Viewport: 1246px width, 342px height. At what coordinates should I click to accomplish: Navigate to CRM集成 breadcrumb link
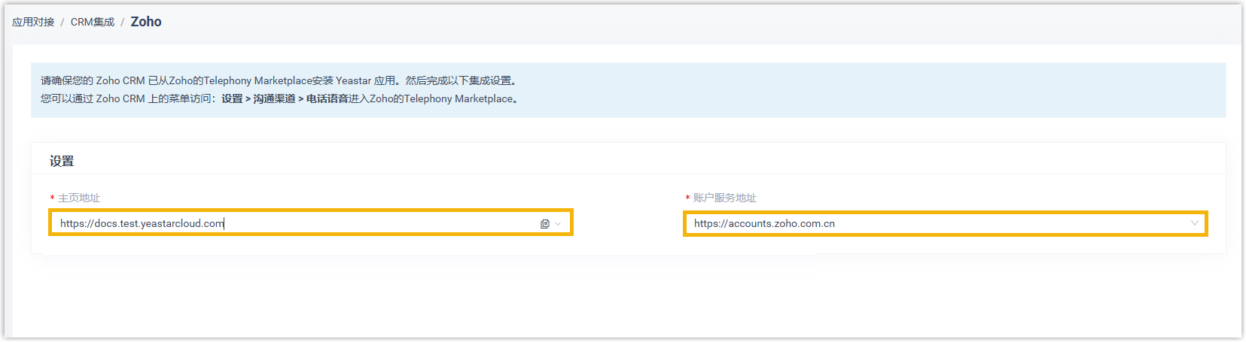[x=92, y=22]
